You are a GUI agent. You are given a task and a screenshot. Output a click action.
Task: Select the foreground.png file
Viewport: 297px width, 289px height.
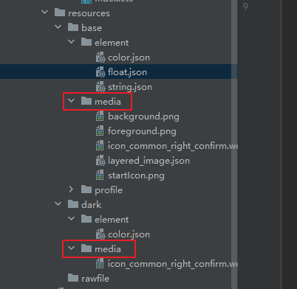142,131
